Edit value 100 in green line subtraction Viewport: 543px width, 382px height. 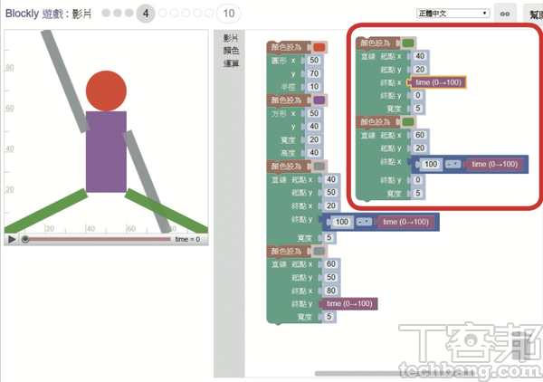click(431, 164)
